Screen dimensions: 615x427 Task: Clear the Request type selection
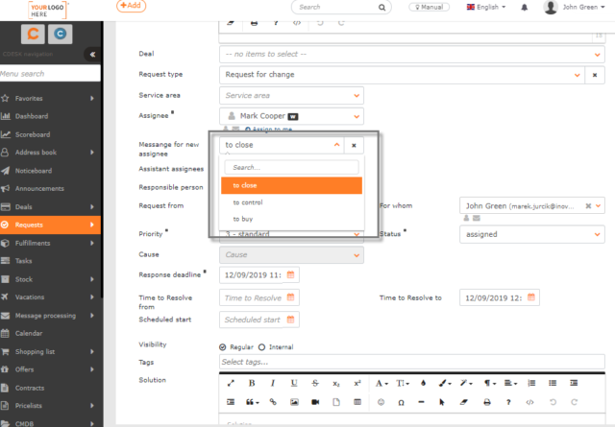click(595, 75)
